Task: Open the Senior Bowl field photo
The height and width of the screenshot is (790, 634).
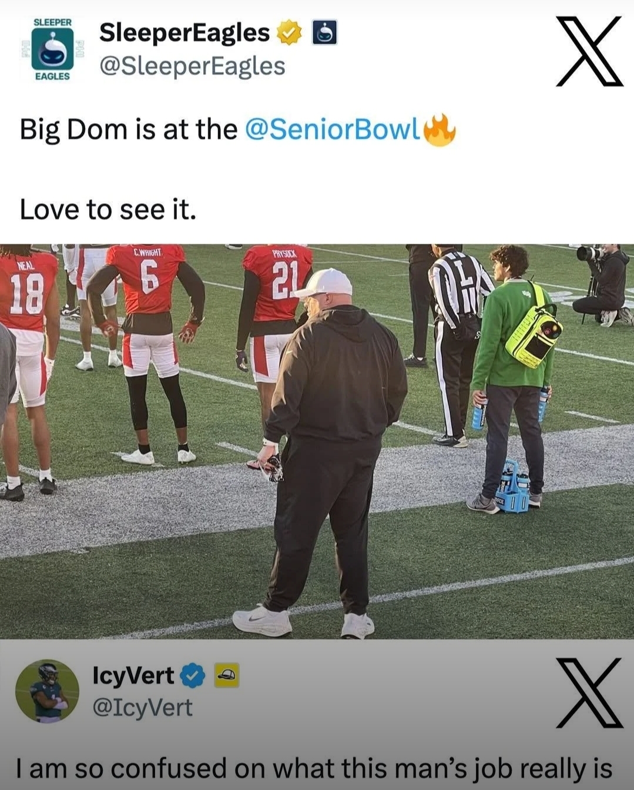Action: pyautogui.click(x=317, y=442)
